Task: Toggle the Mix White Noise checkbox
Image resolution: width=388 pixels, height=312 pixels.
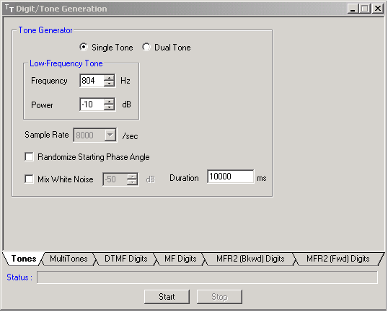Action: point(29,179)
